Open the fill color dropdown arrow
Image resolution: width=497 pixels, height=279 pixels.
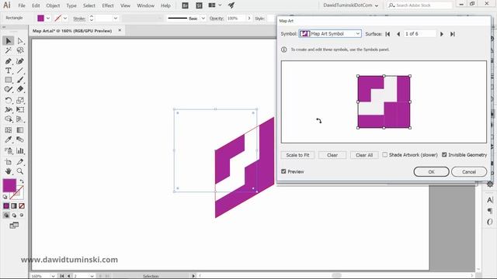[x=48, y=19]
